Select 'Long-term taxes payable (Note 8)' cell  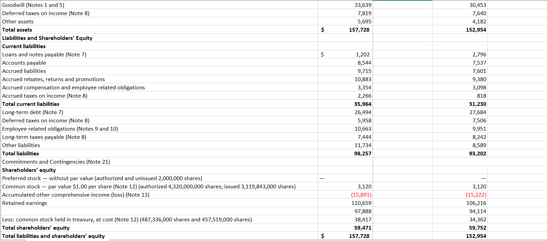point(160,137)
